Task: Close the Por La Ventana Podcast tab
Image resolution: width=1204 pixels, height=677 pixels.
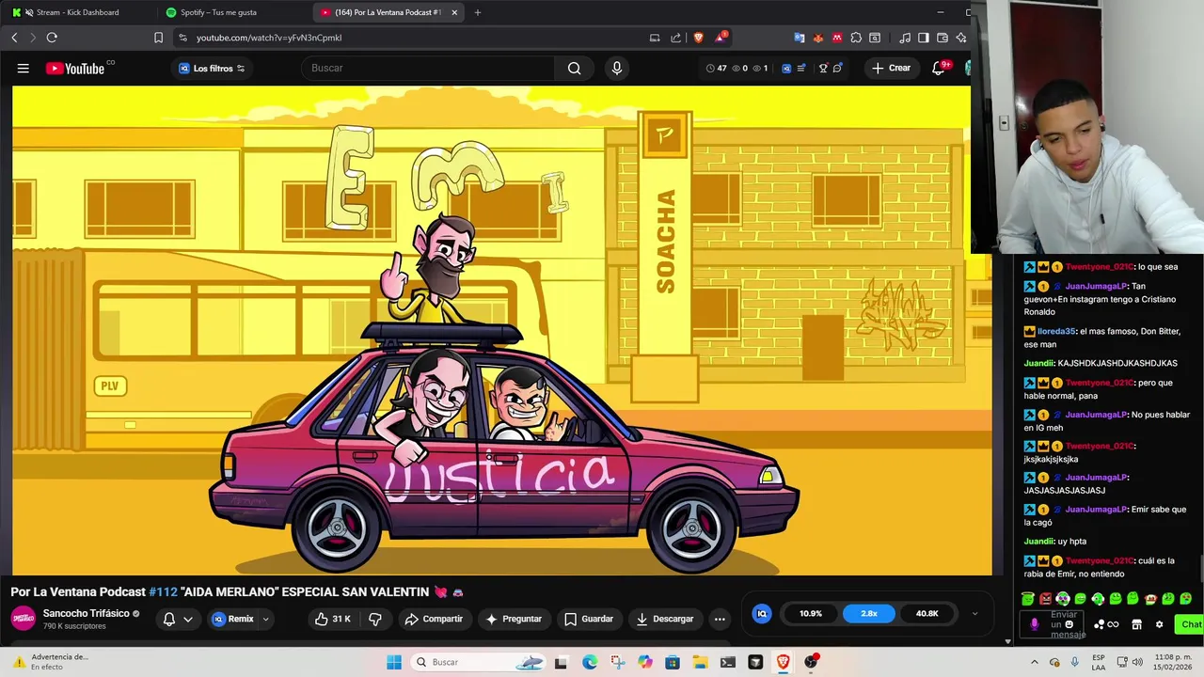Action: click(454, 12)
